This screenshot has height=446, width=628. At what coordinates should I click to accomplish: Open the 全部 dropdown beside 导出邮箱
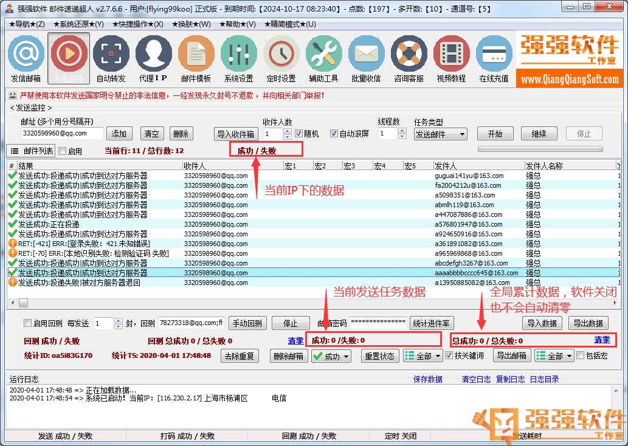(x=554, y=355)
